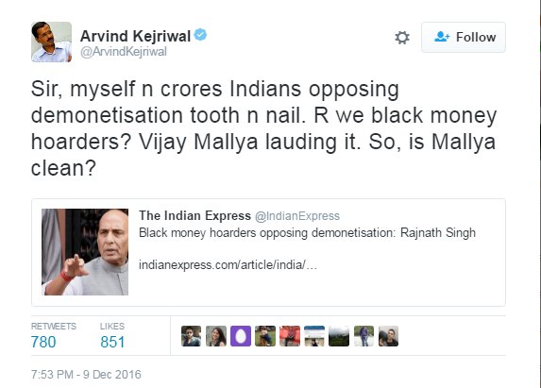Click The Indian Express account name
The width and height of the screenshot is (541, 388).
click(194, 215)
